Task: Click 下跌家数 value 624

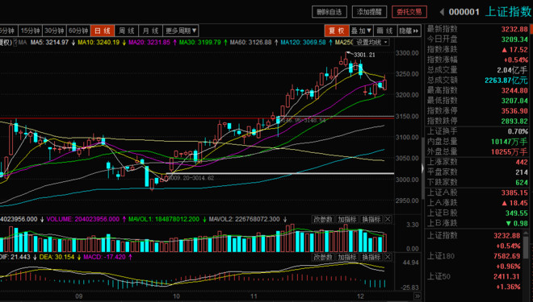Action: coord(522,182)
